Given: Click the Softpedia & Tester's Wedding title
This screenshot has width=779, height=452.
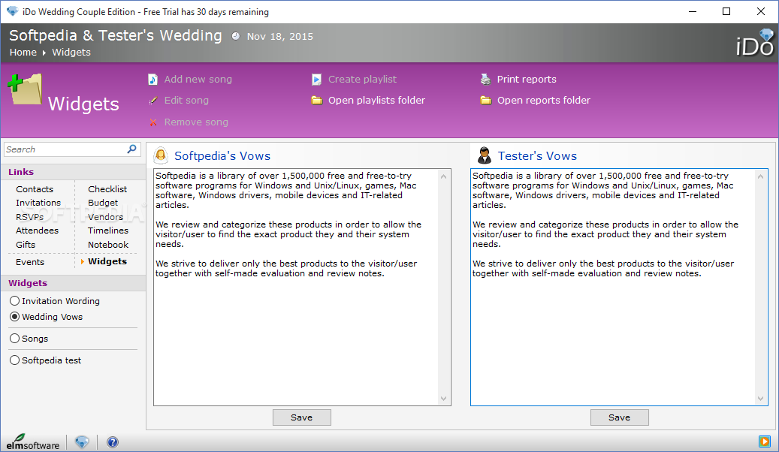Looking at the screenshot, I should pos(115,35).
